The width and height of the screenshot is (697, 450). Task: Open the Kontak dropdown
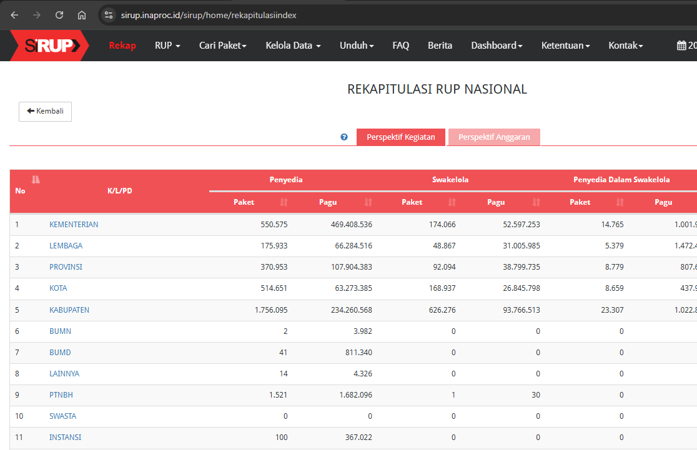(626, 46)
